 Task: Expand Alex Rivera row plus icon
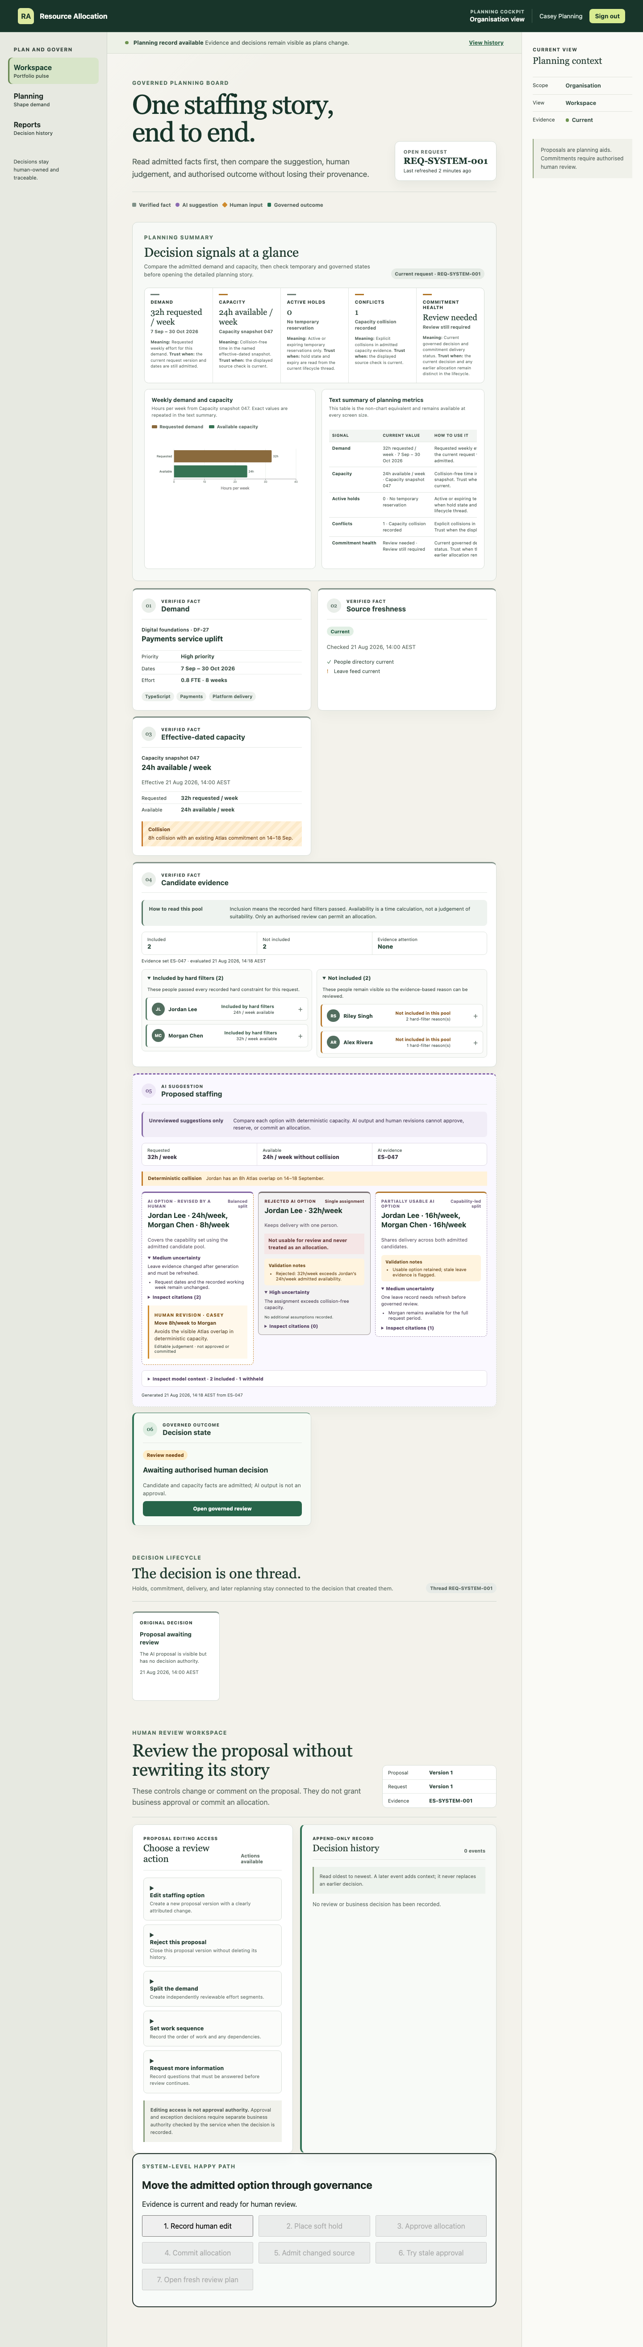coord(476,1042)
